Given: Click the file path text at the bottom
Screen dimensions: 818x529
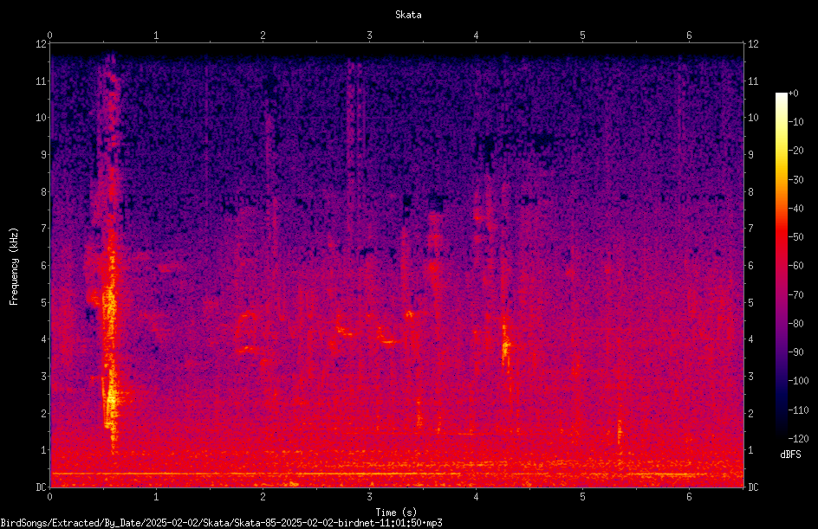Looking at the screenshot, I should (x=221, y=523).
